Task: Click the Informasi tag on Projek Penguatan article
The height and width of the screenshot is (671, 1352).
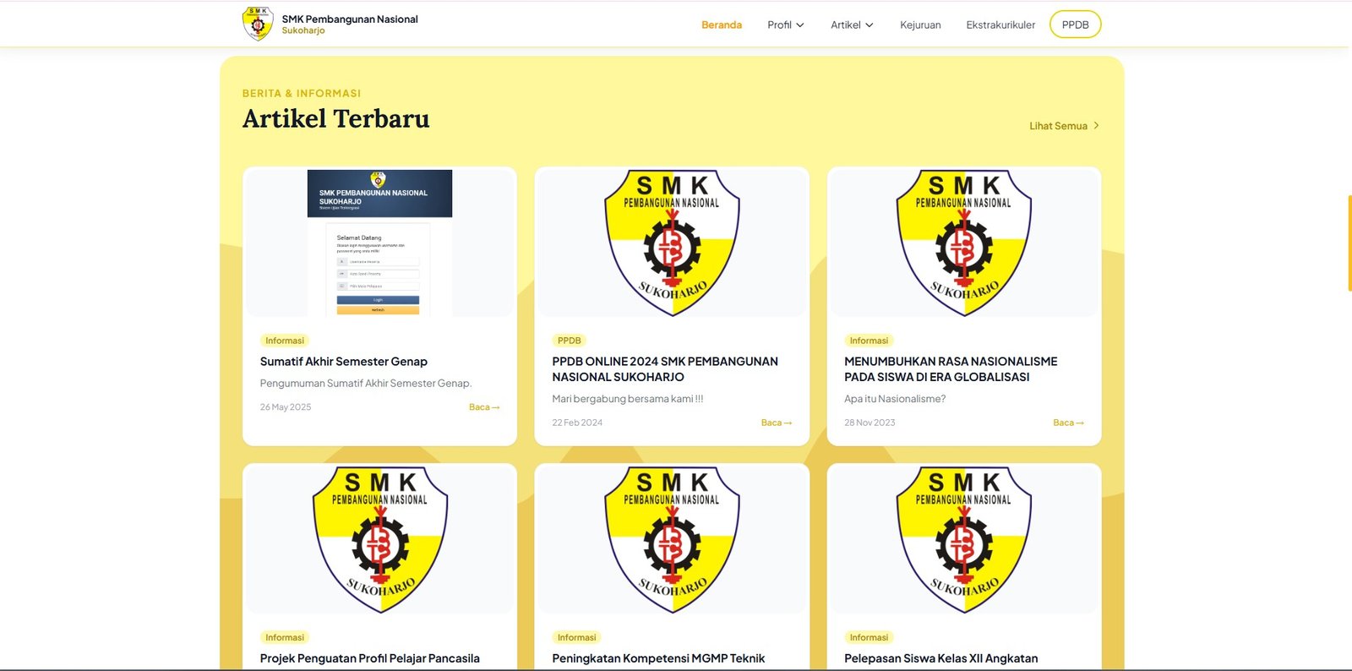Action: pos(285,637)
